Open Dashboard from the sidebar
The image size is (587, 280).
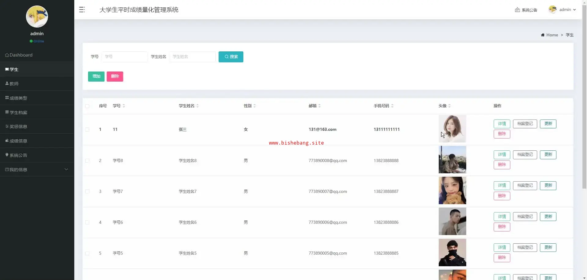coord(37,55)
